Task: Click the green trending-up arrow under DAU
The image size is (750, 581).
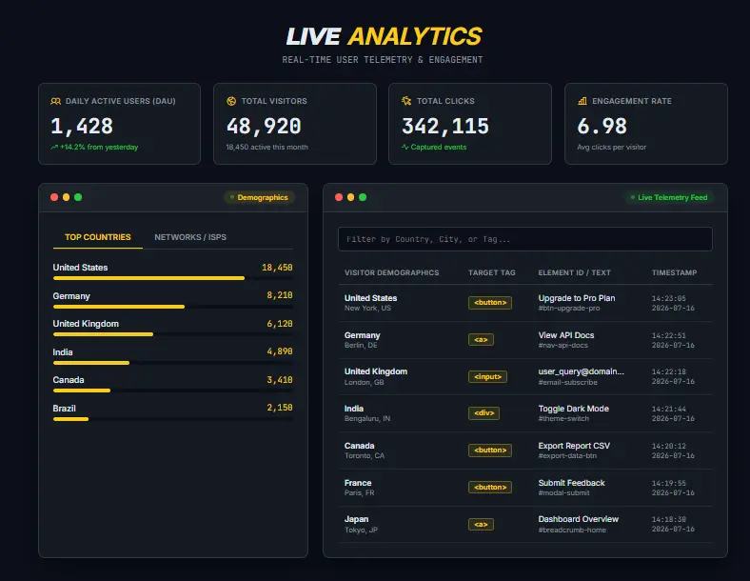Action: [54, 148]
